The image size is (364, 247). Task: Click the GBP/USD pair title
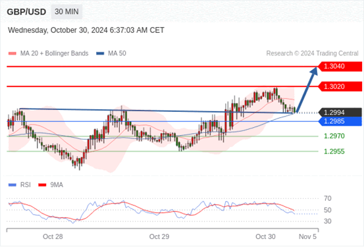26,12
